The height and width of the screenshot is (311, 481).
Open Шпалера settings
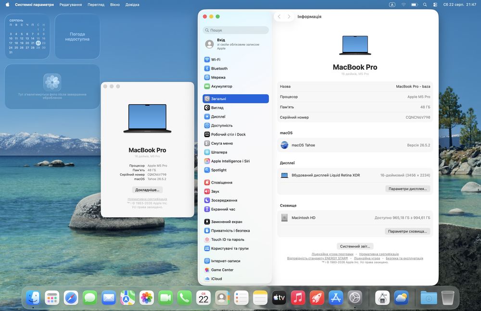[236, 152]
